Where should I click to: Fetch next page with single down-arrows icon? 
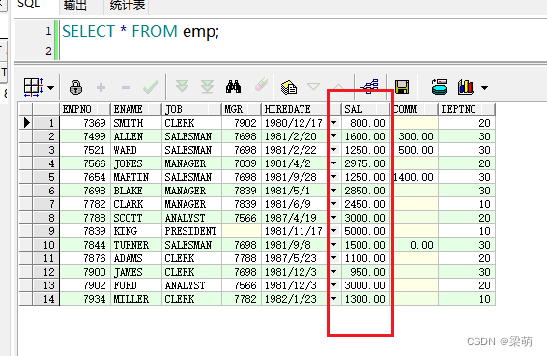(182, 86)
